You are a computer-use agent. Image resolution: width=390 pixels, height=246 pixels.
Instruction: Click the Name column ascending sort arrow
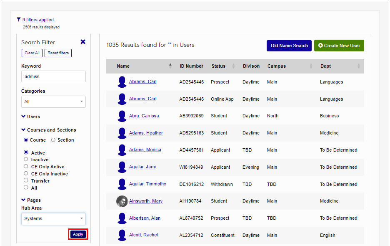[x=170, y=65]
